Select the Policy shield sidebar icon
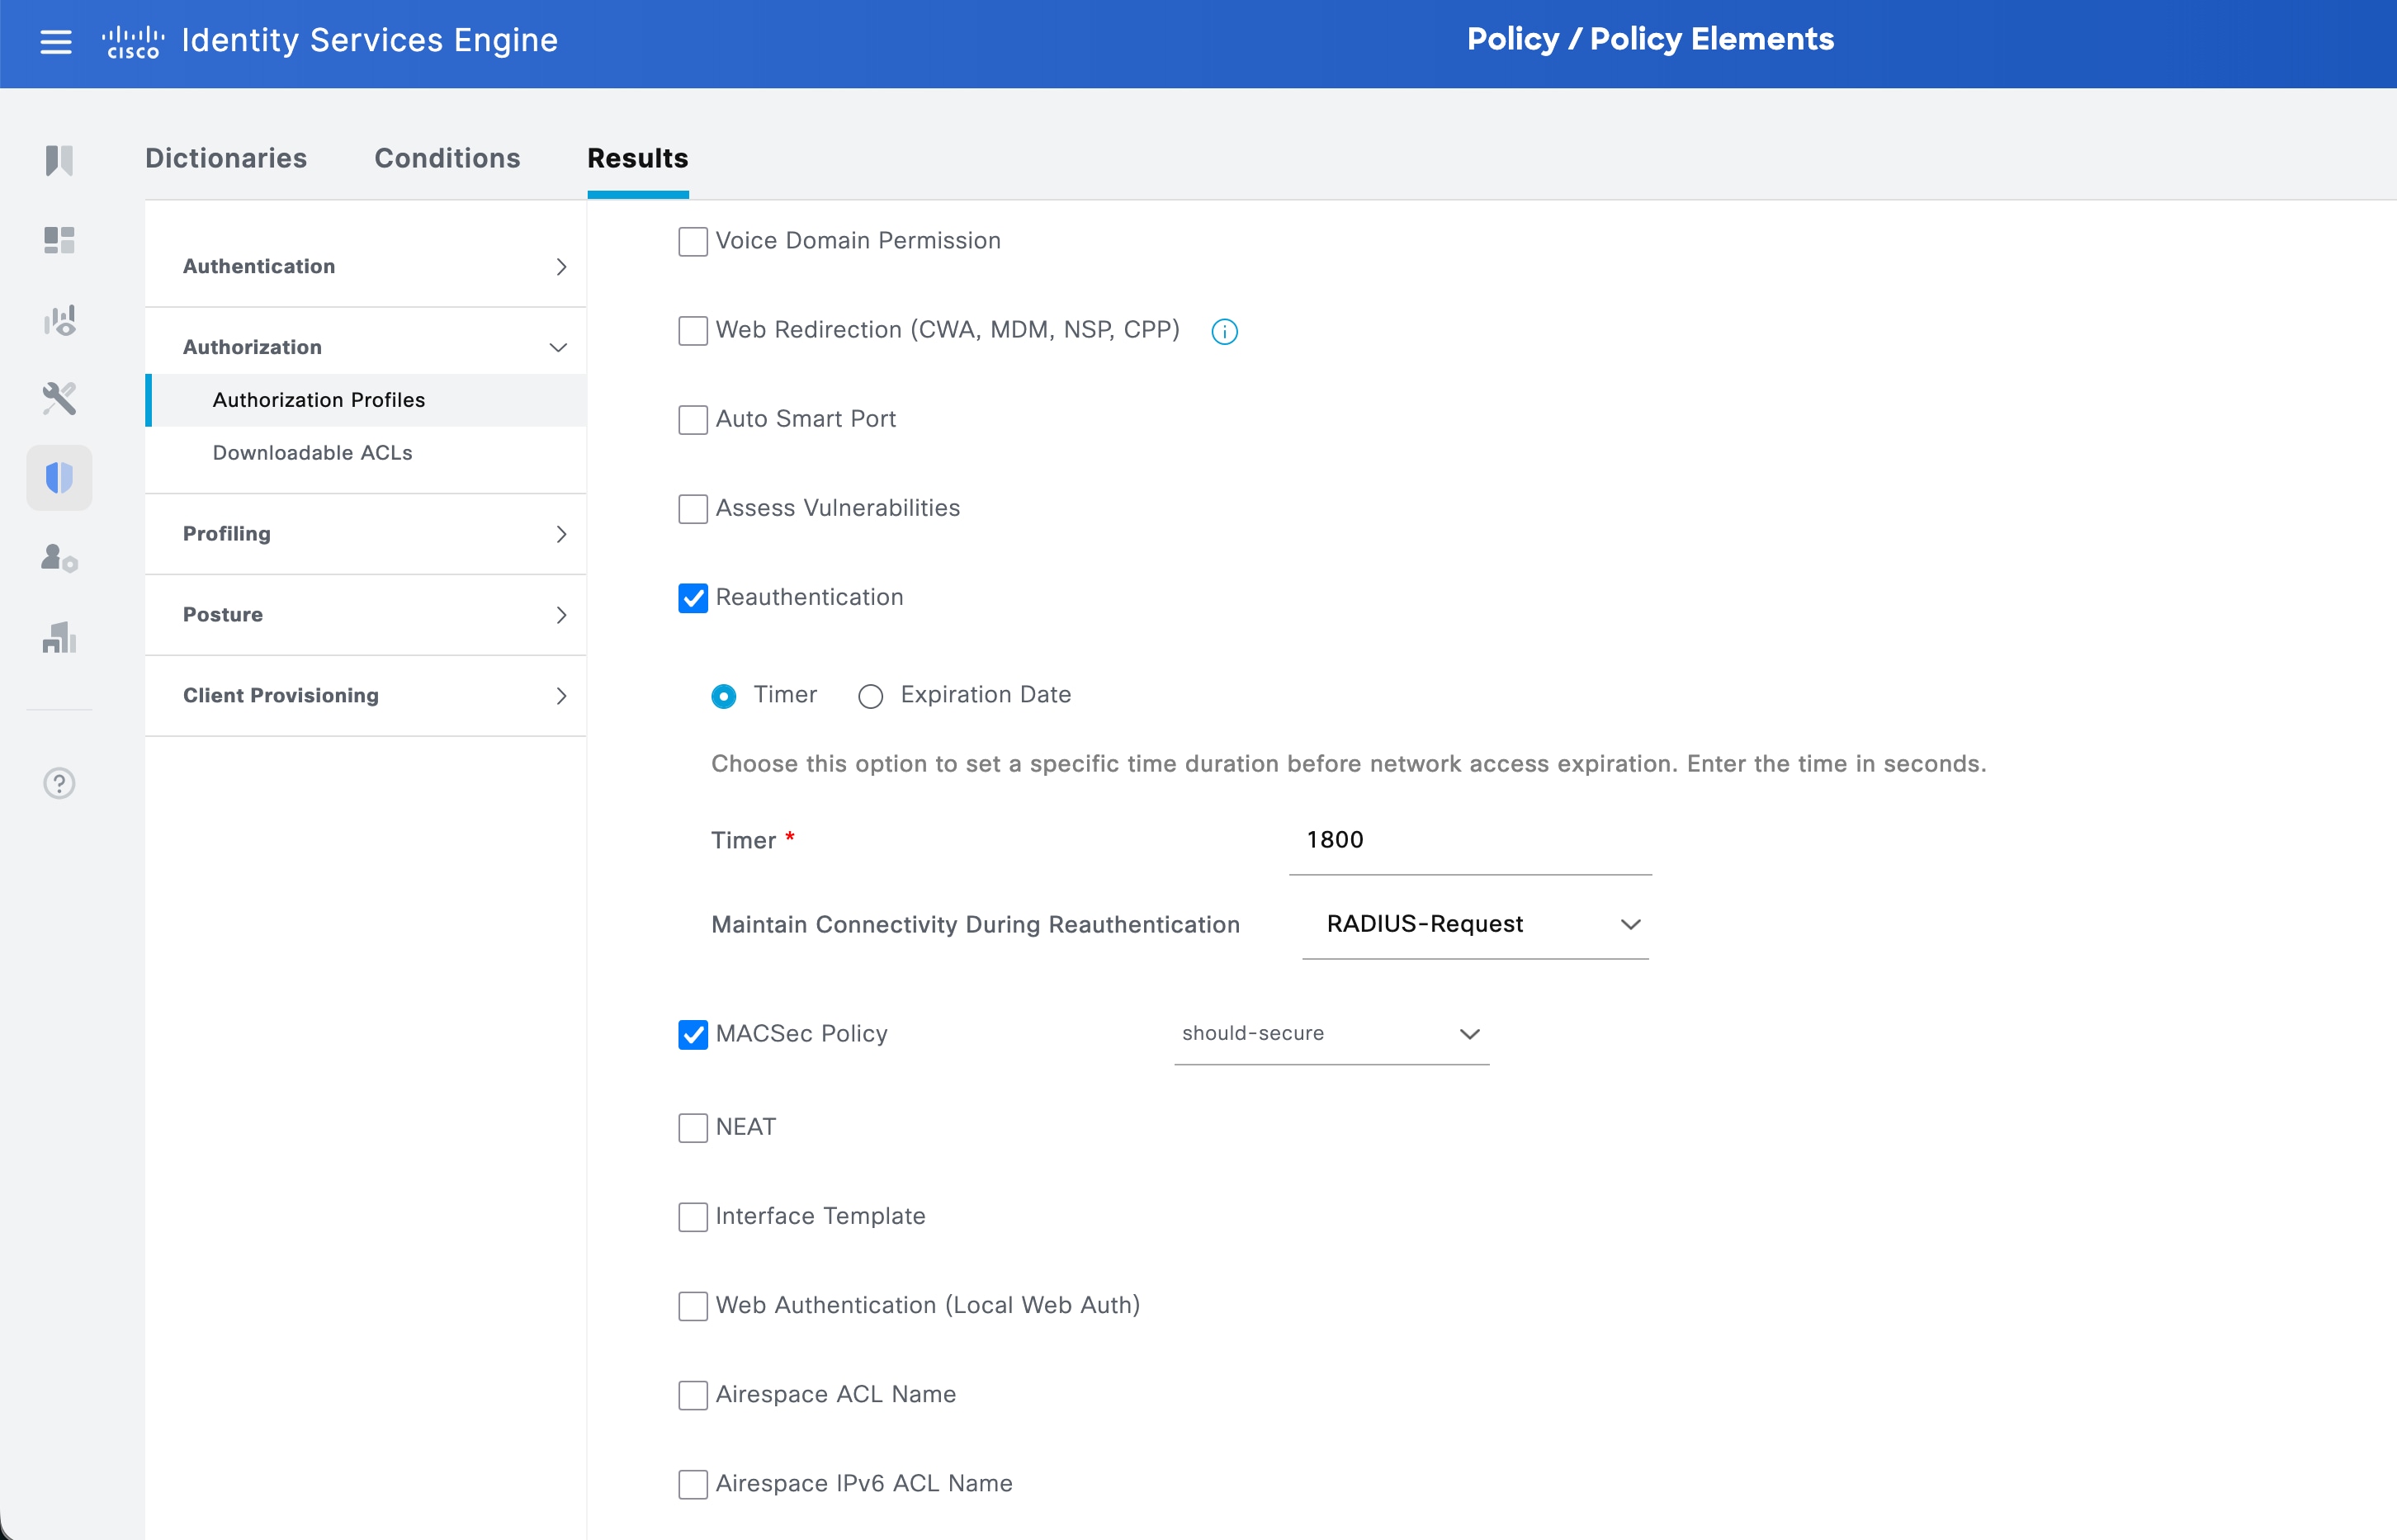 59,478
